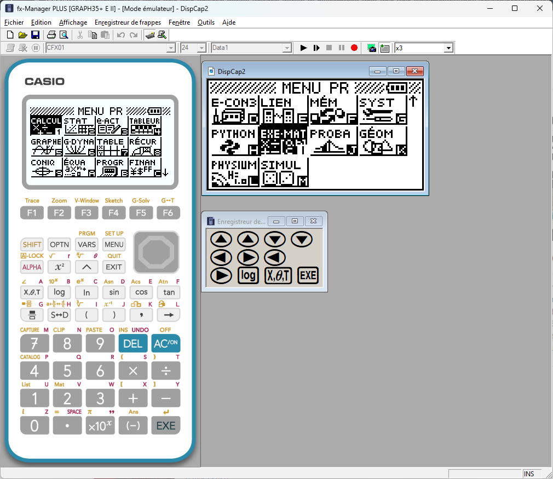Open print preview magnifier icon

point(64,35)
